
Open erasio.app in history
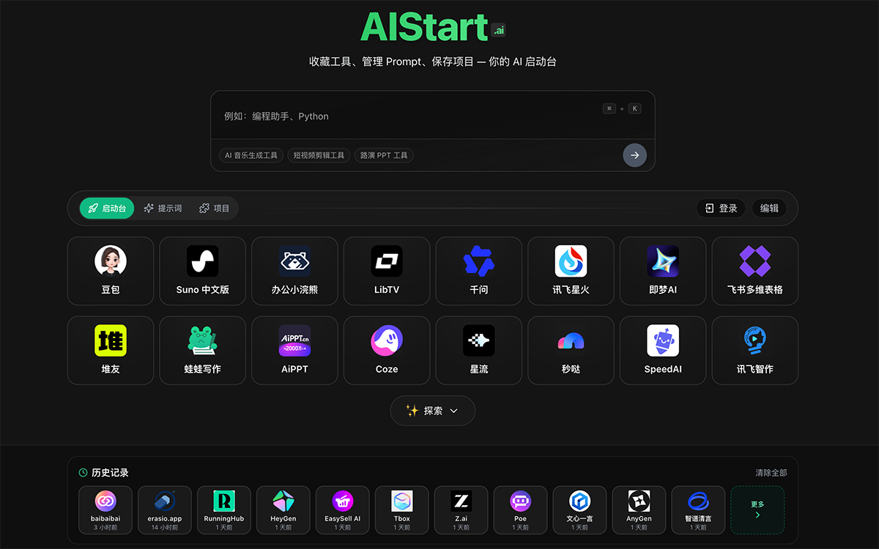[165, 510]
